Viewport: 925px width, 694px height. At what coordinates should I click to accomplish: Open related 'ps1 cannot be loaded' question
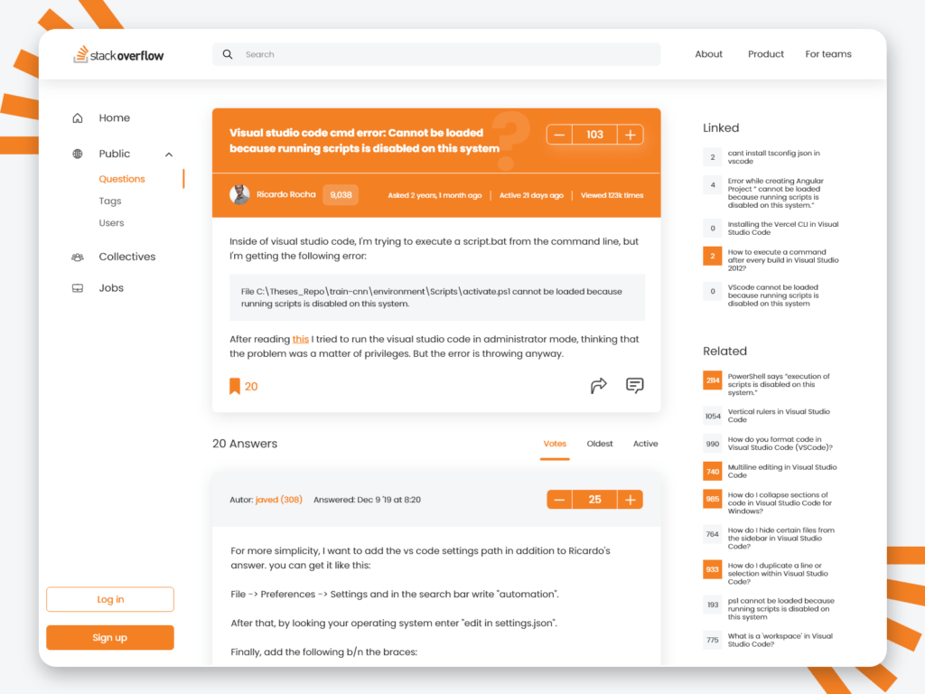pyautogui.click(x=780, y=609)
